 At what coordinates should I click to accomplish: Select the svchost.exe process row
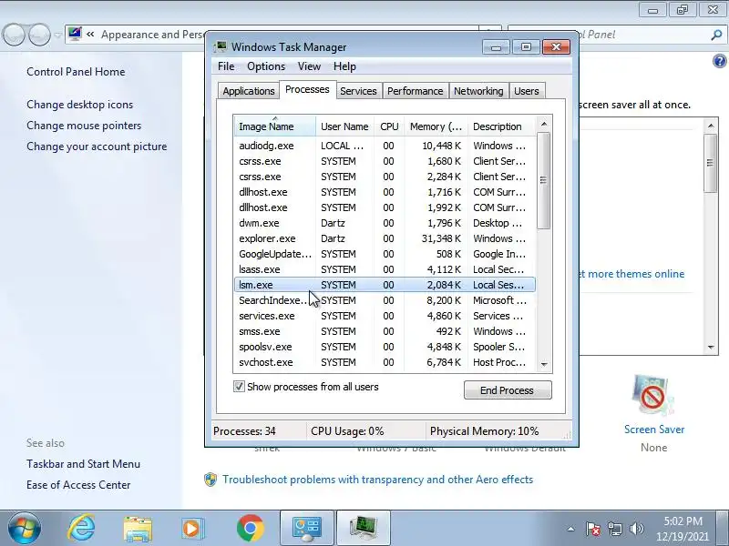tap(385, 362)
